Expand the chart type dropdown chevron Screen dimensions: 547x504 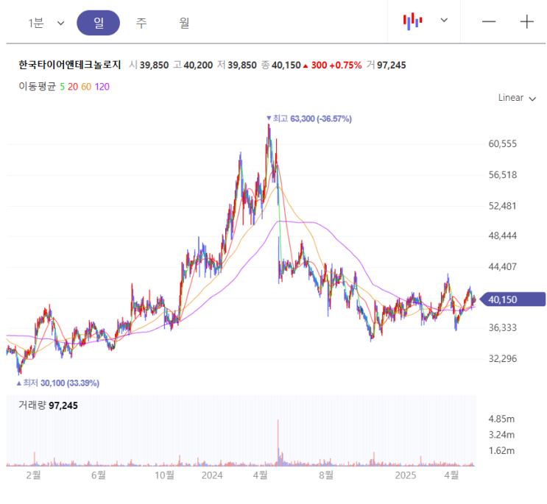pos(444,20)
